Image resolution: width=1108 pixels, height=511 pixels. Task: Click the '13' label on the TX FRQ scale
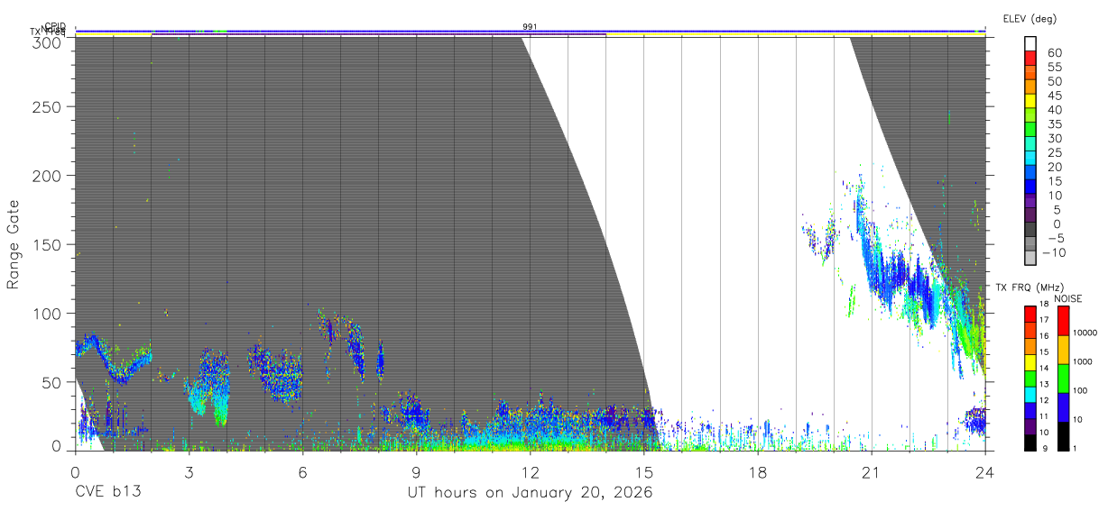[1043, 385]
